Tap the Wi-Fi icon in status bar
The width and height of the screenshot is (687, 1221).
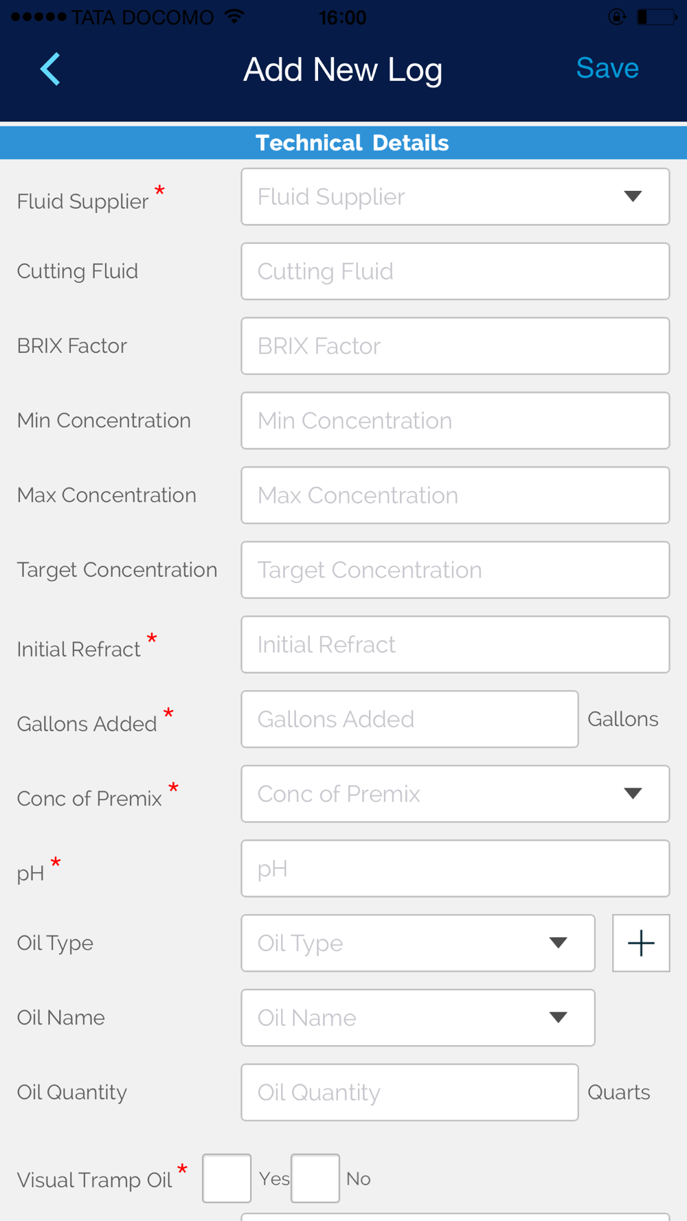[x=235, y=16]
